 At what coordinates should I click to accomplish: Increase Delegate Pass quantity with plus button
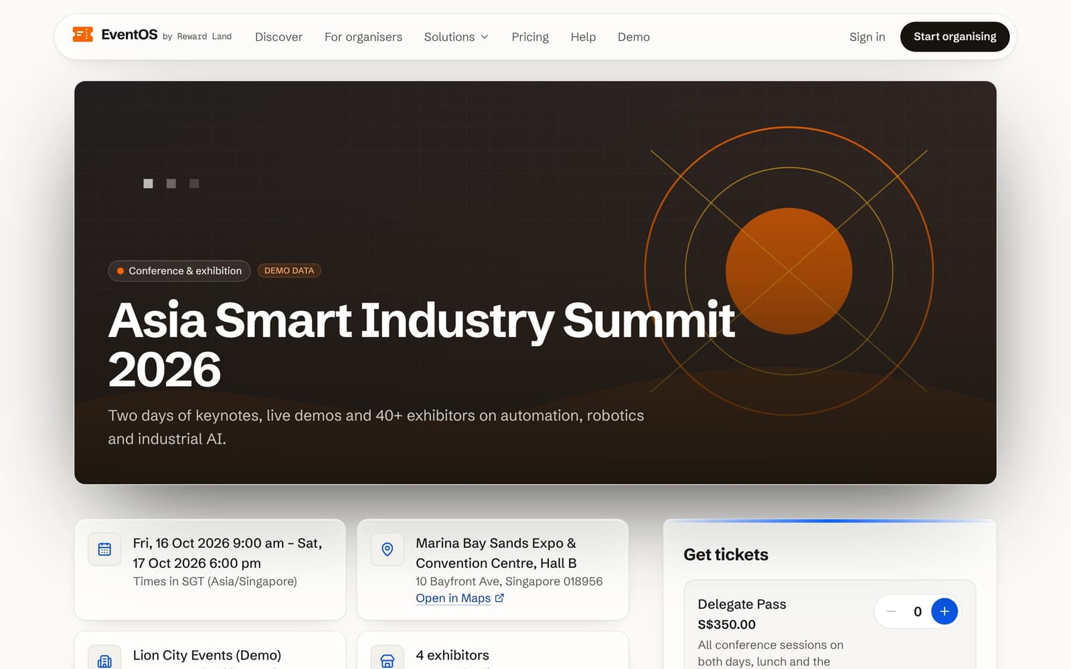click(944, 611)
